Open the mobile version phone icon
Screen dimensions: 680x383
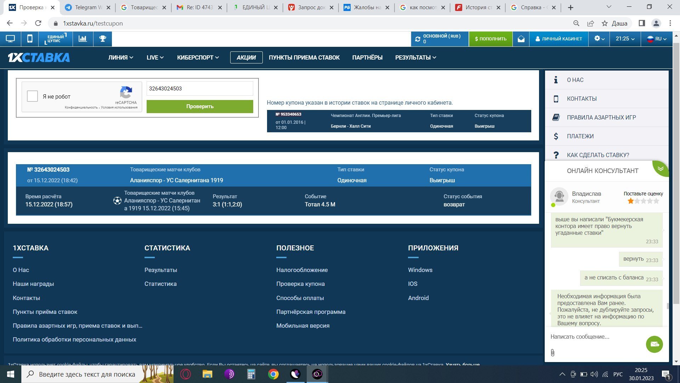coord(30,39)
